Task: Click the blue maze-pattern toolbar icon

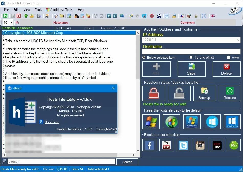Action: (167, 16)
